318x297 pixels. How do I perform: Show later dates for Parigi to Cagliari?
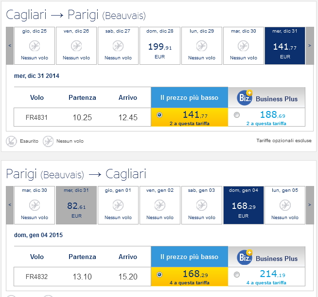point(309,205)
